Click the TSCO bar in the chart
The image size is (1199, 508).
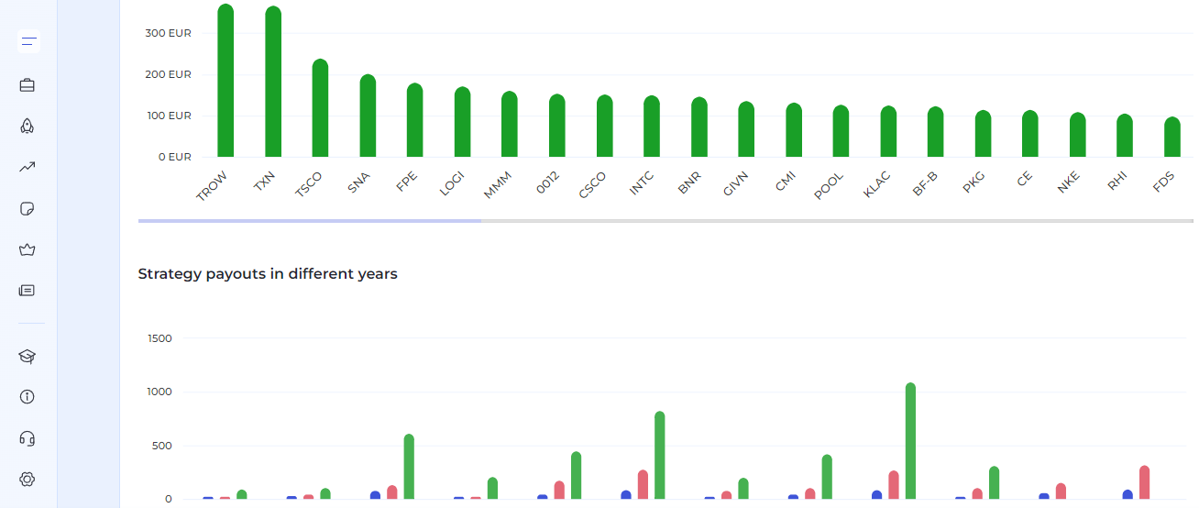pyautogui.click(x=320, y=108)
